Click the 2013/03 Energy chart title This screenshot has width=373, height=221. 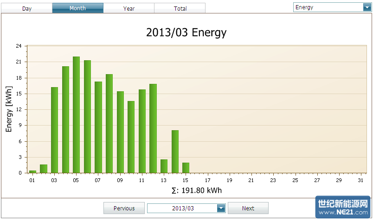186,32
